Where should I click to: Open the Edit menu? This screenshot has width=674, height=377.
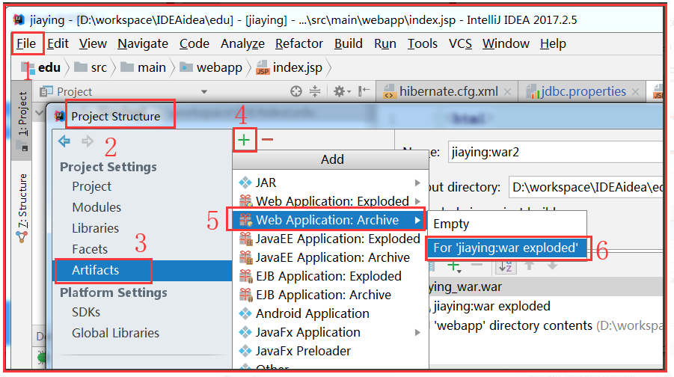58,43
